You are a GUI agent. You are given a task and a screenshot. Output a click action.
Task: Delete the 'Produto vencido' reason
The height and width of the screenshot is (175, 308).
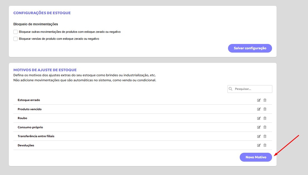(x=265, y=109)
